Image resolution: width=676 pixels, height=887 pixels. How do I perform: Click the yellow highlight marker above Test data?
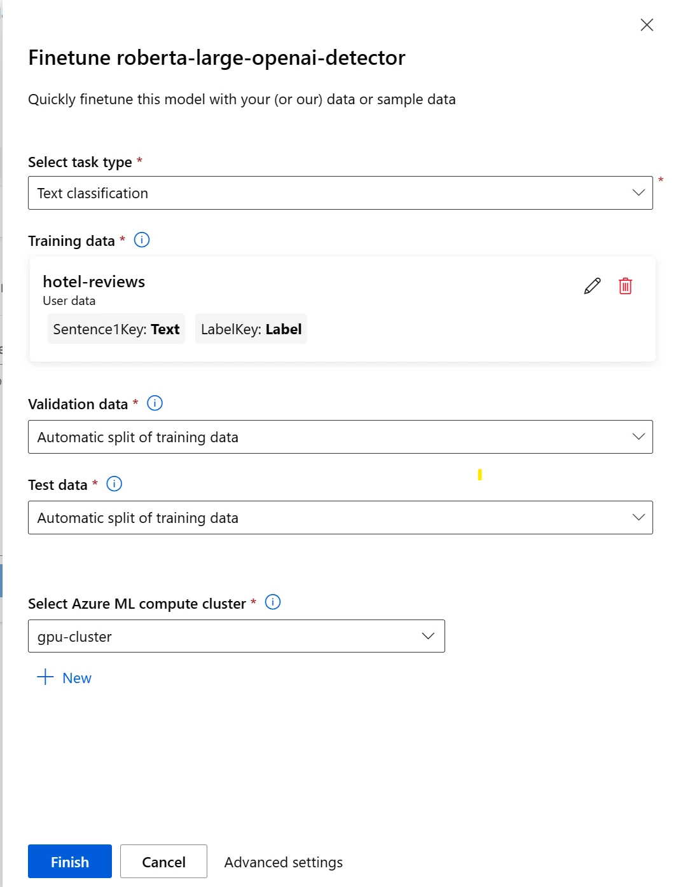[x=479, y=475]
